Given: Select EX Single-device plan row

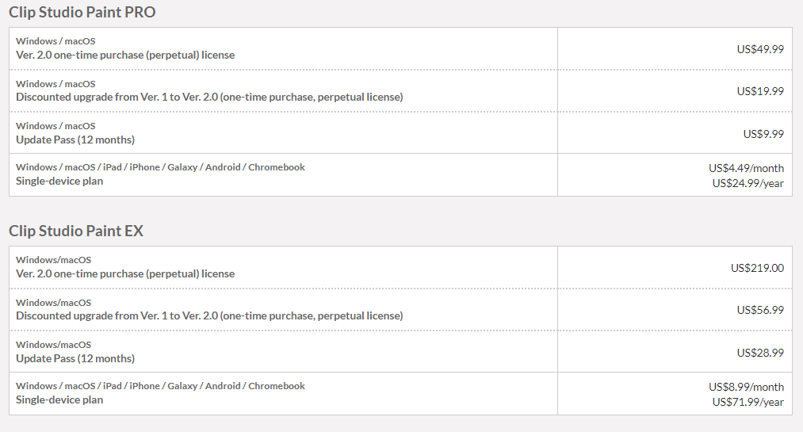Looking at the screenshot, I should click(400, 394).
